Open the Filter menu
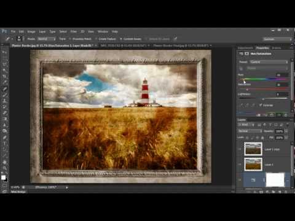The image size is (295, 221). pos(73,31)
